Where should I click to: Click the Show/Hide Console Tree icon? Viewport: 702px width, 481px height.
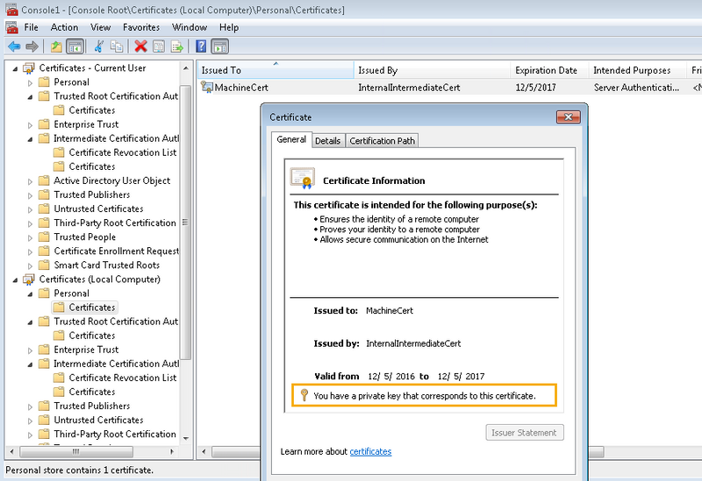point(75,46)
